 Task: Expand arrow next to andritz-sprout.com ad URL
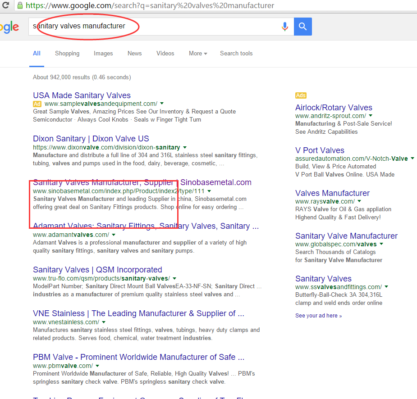[x=371, y=116]
